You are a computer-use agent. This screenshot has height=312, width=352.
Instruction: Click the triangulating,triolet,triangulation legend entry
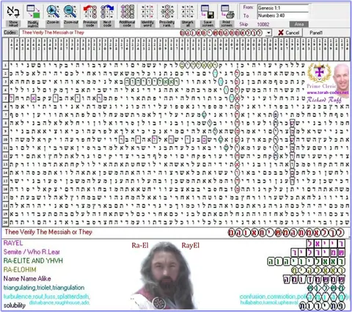(44, 288)
